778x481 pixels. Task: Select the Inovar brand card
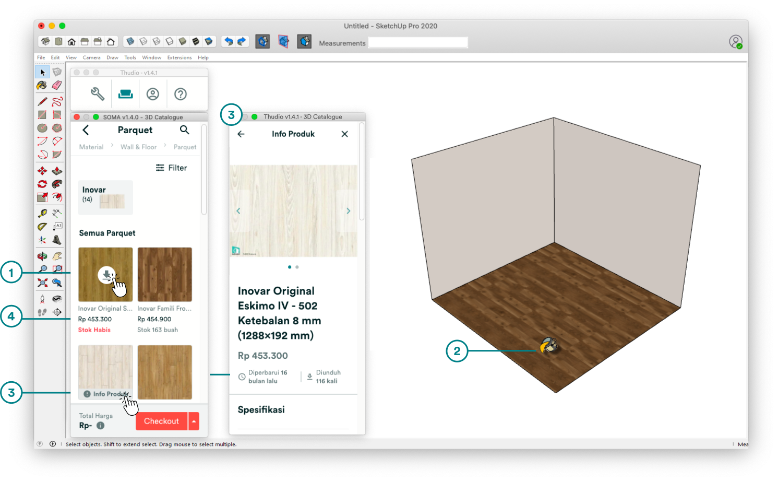105,197
